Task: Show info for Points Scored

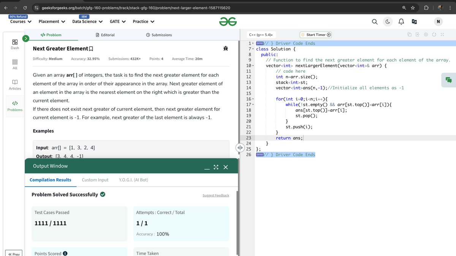Action: coord(65,253)
